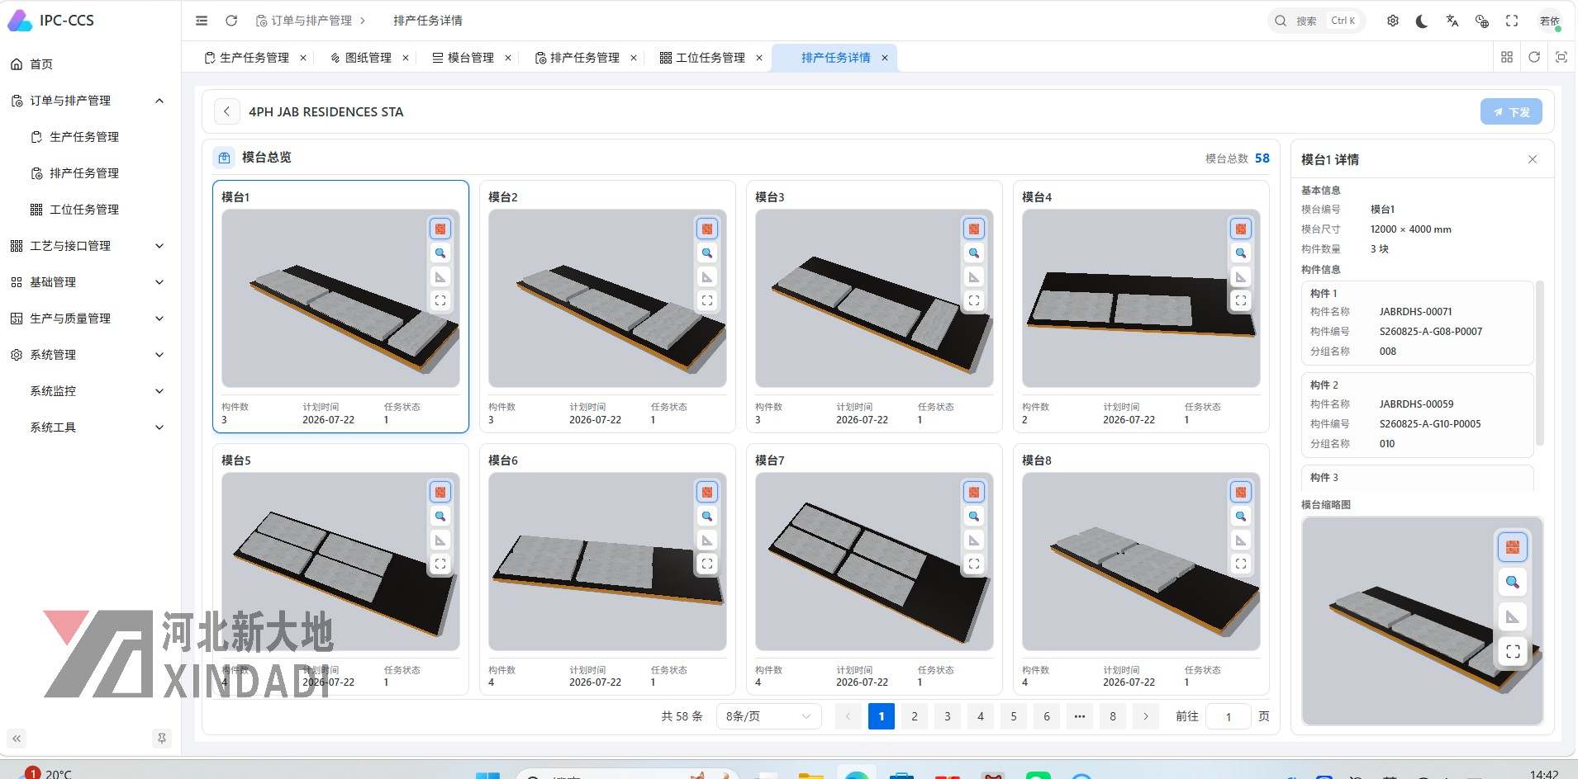
Task: Click the 构件信息 list scrollbar
Action: point(1539,363)
